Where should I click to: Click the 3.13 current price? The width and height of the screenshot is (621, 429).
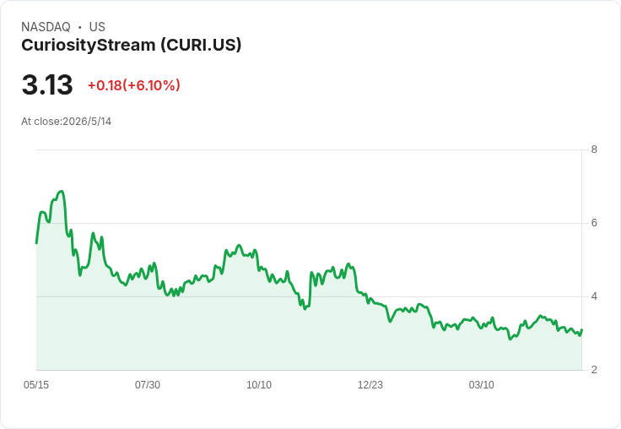click(x=47, y=84)
